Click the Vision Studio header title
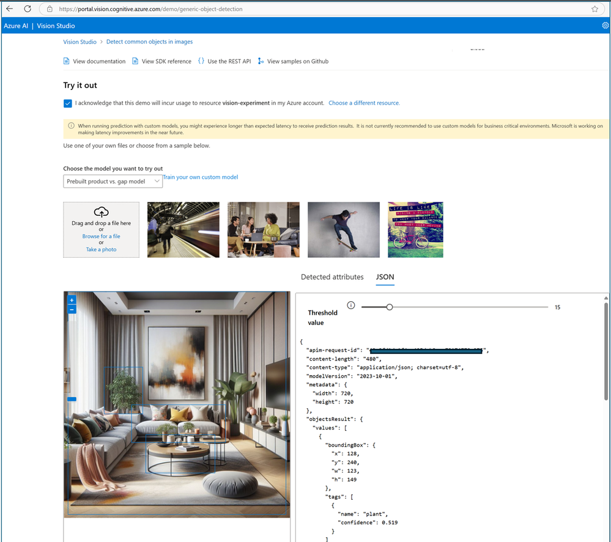This screenshot has height=542, width=611. 56,26
